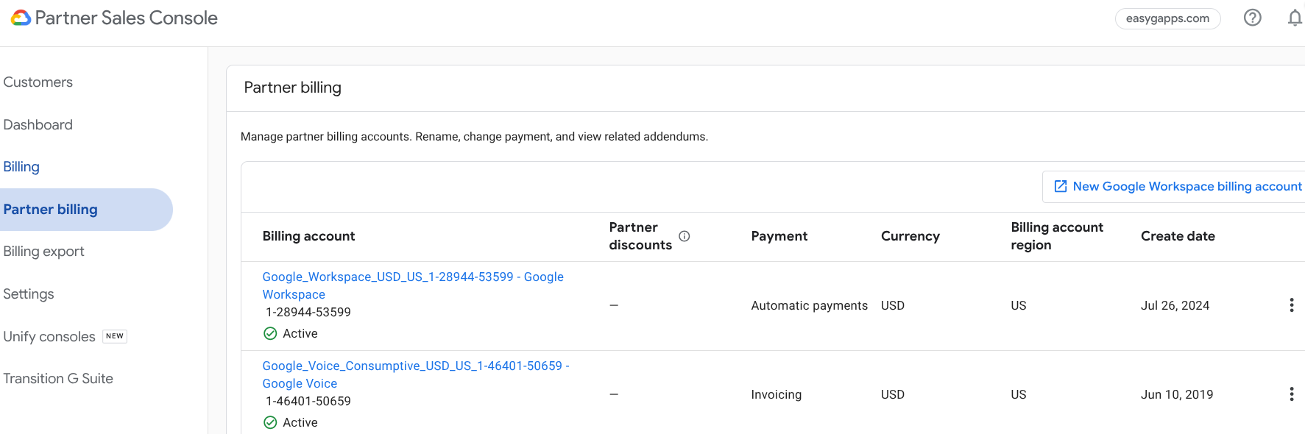Click the Automatic payments cell

[810, 305]
